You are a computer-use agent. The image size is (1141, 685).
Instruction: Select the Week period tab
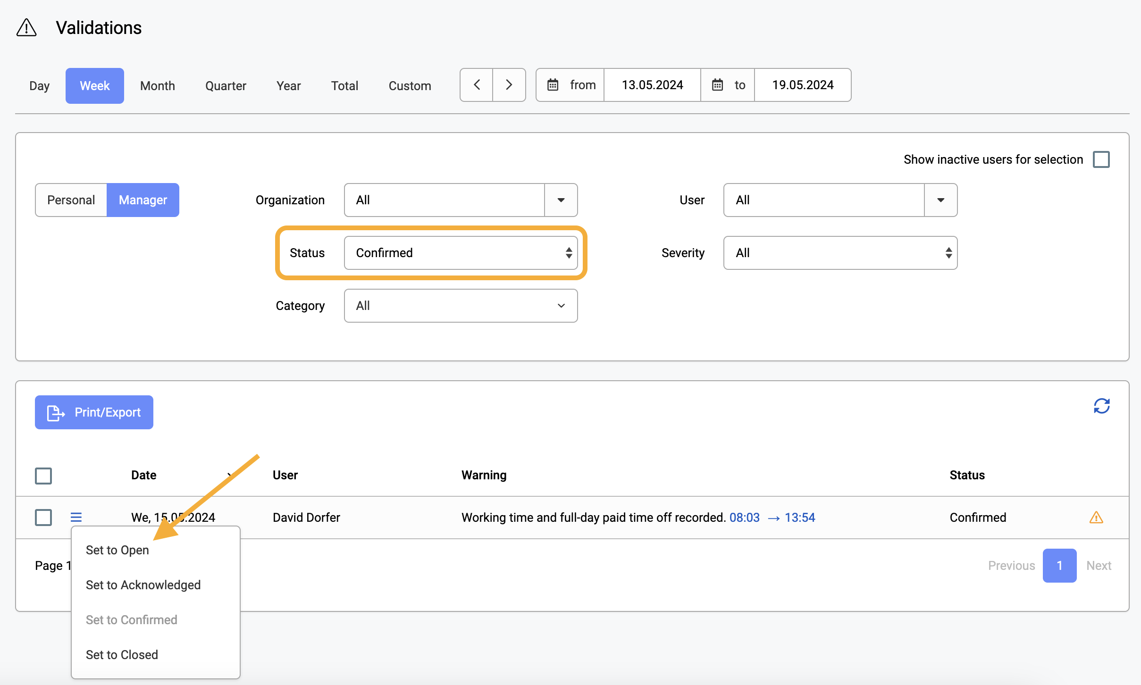[x=95, y=86]
